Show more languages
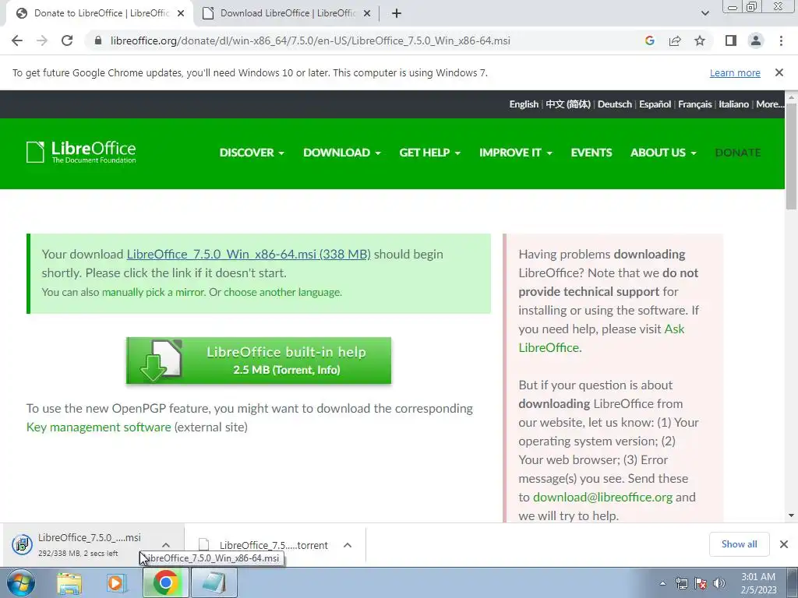 (769, 104)
